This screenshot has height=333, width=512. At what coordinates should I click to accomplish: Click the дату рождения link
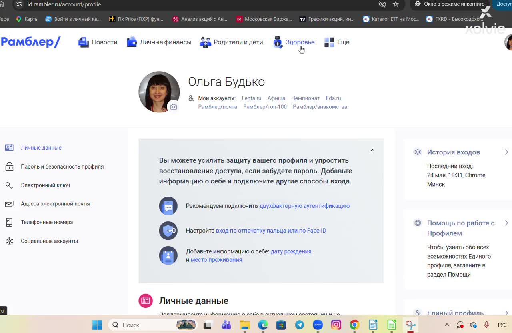[291, 251]
